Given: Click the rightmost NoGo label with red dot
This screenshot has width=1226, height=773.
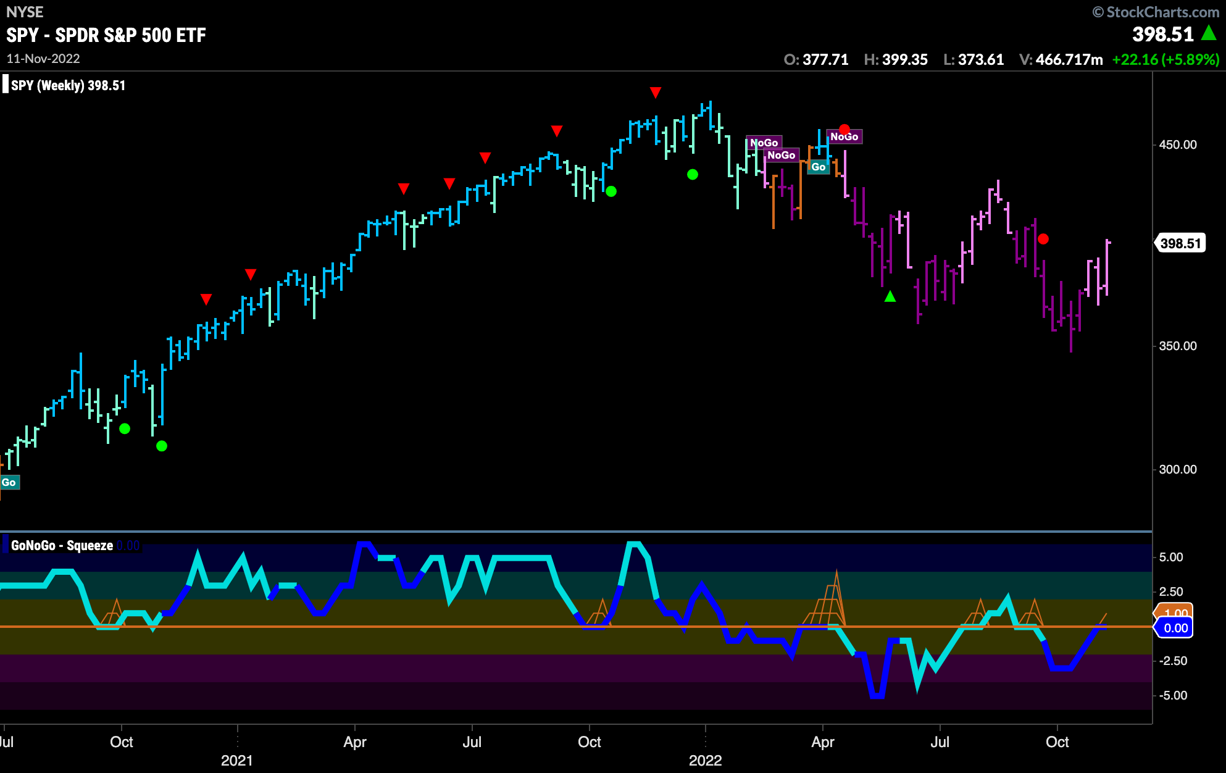Looking at the screenshot, I should coord(844,136).
